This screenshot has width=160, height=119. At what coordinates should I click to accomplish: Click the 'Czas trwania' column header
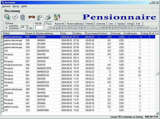click(92, 33)
